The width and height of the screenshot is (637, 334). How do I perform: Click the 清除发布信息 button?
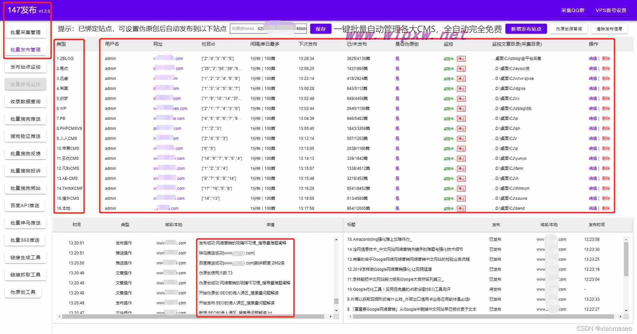(609, 29)
